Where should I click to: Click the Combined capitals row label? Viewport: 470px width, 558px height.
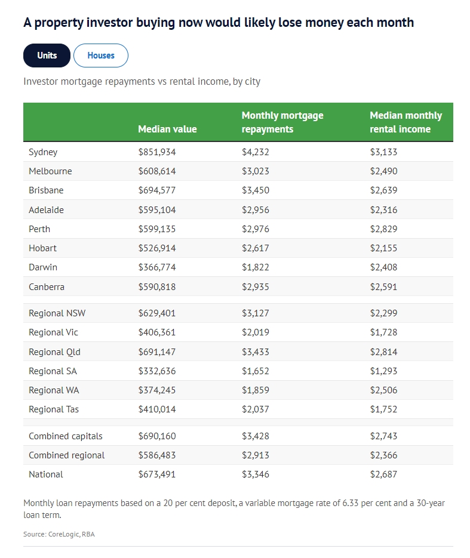(x=66, y=436)
